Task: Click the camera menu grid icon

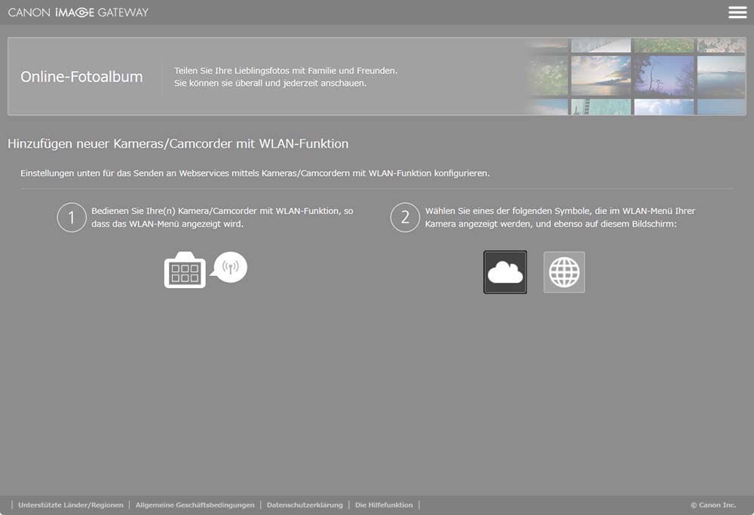Action: coord(185,271)
